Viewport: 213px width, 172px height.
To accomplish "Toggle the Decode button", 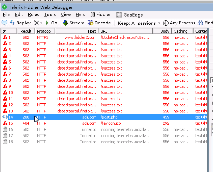I will point(99,23).
